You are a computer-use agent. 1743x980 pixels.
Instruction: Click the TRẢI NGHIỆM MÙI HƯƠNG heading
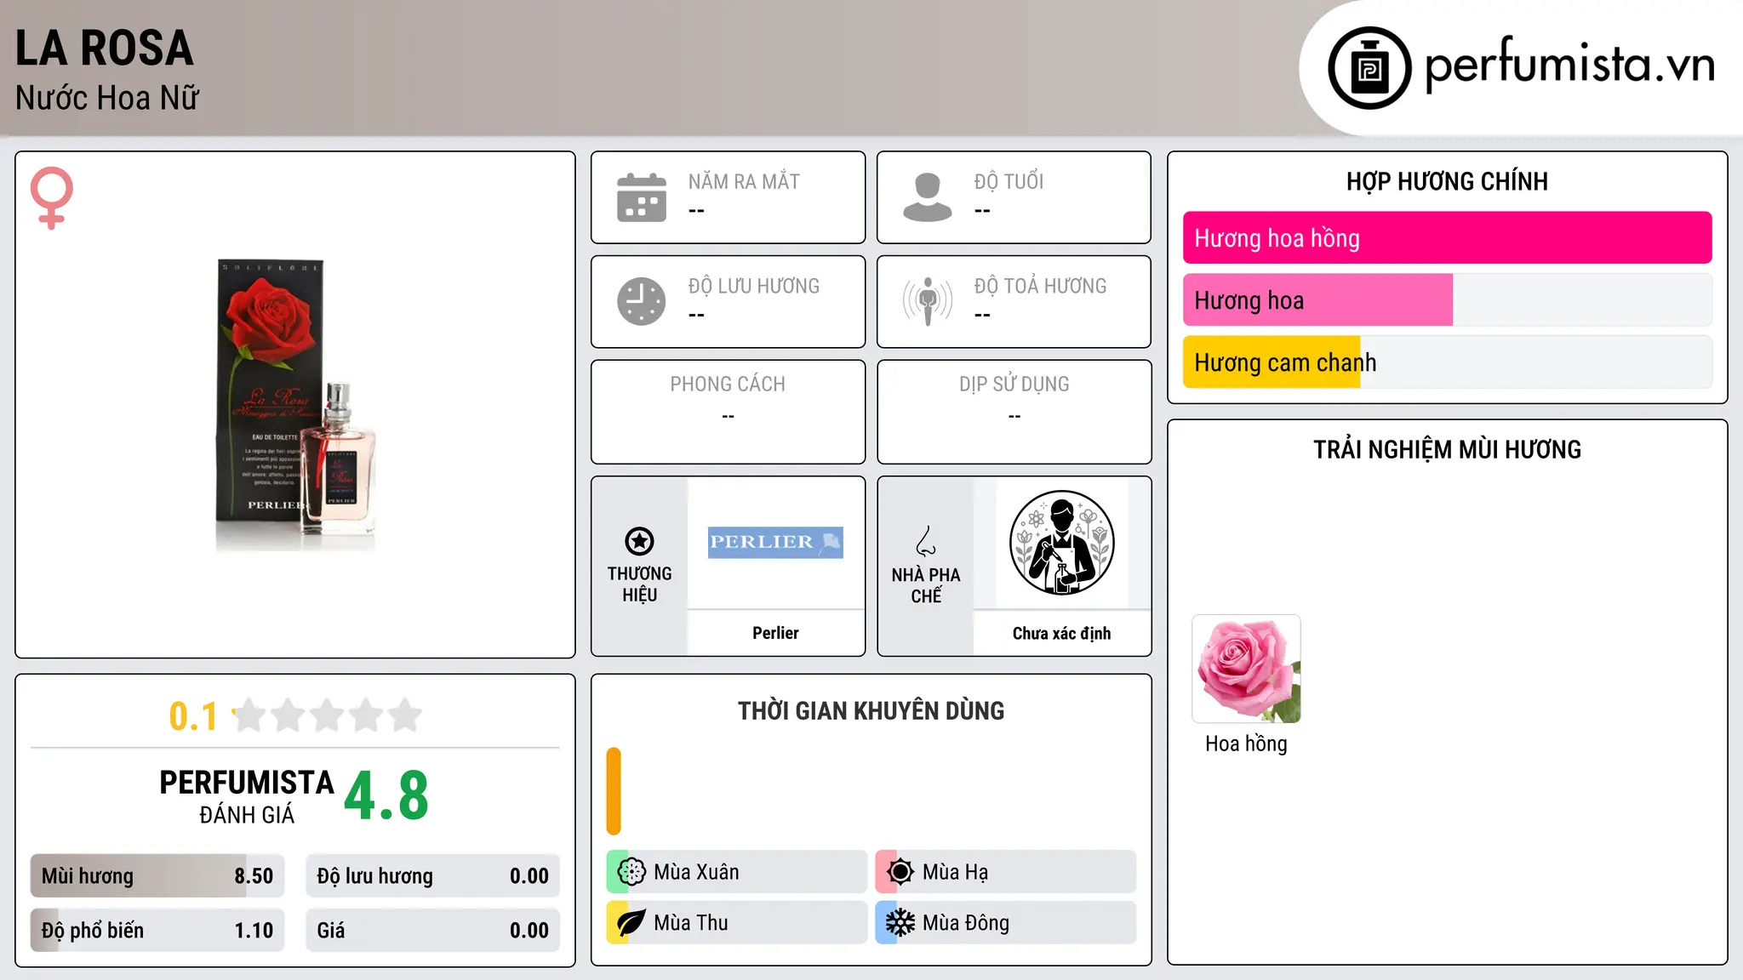tap(1447, 449)
